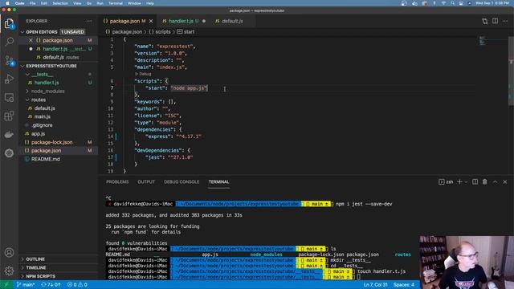
Task: Click the package.json breadcrumb segment
Action: pyautogui.click(x=124, y=32)
